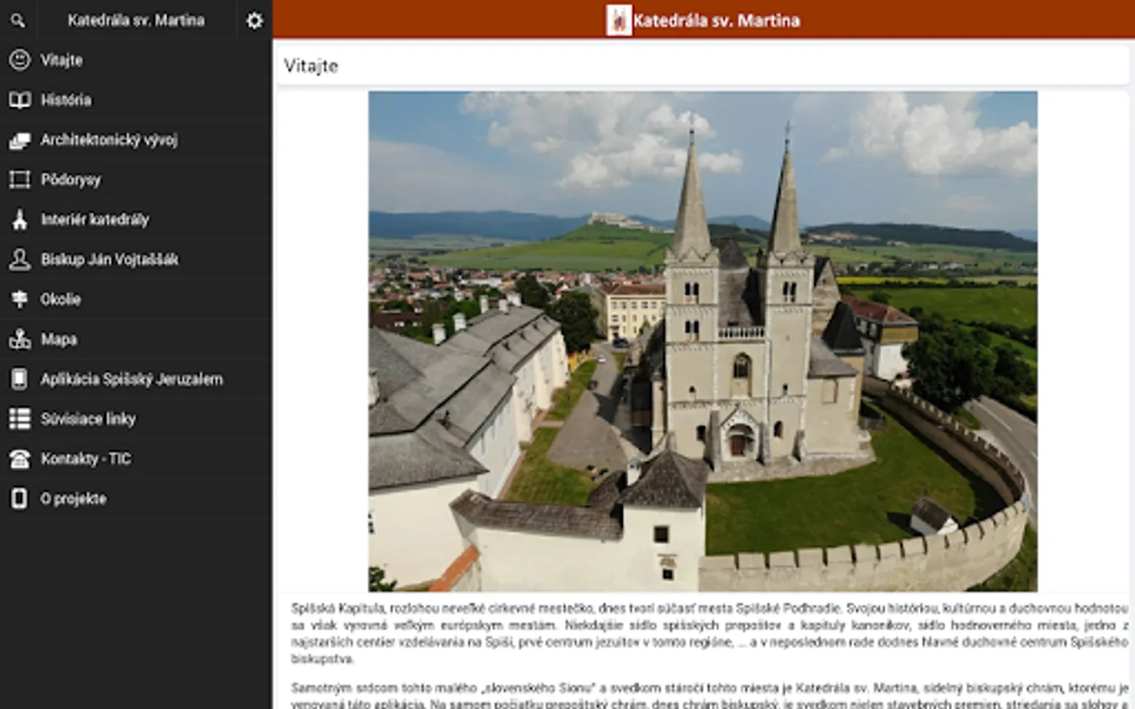Click the Mapa icon in the sidebar
The image size is (1135, 709).
(x=20, y=340)
